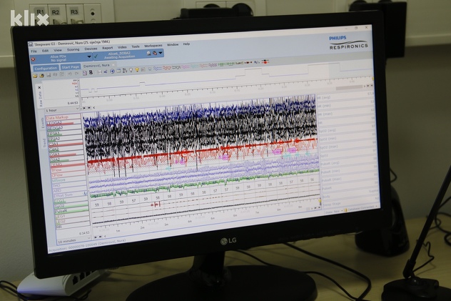Click the red marker on the ECG trace
Viewport: 451px width, 301px height.
pos(156,204)
